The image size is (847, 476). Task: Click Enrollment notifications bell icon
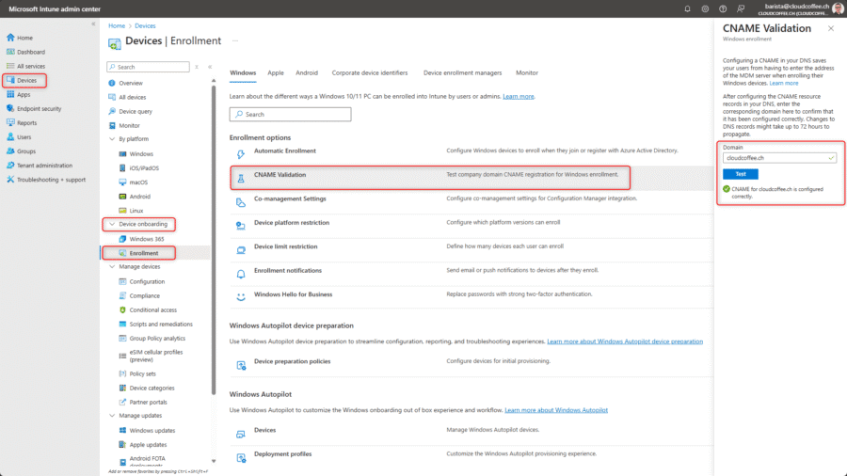click(x=241, y=274)
